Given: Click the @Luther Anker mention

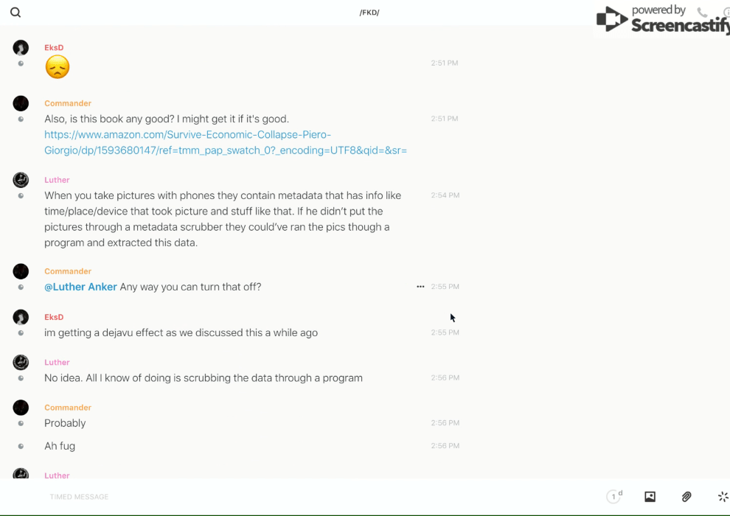Looking at the screenshot, I should pyautogui.click(x=80, y=287).
